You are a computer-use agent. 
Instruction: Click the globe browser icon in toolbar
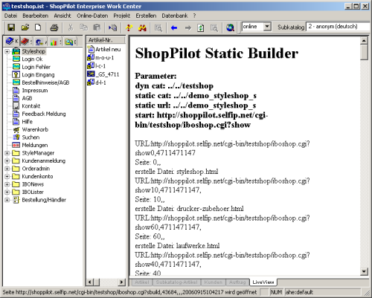[230, 27]
